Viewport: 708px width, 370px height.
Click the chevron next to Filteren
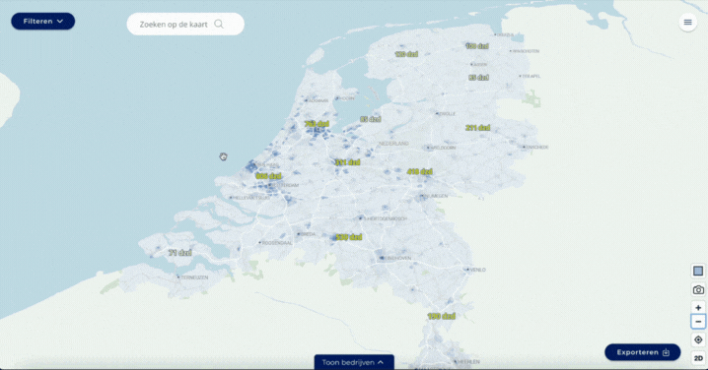click(60, 22)
